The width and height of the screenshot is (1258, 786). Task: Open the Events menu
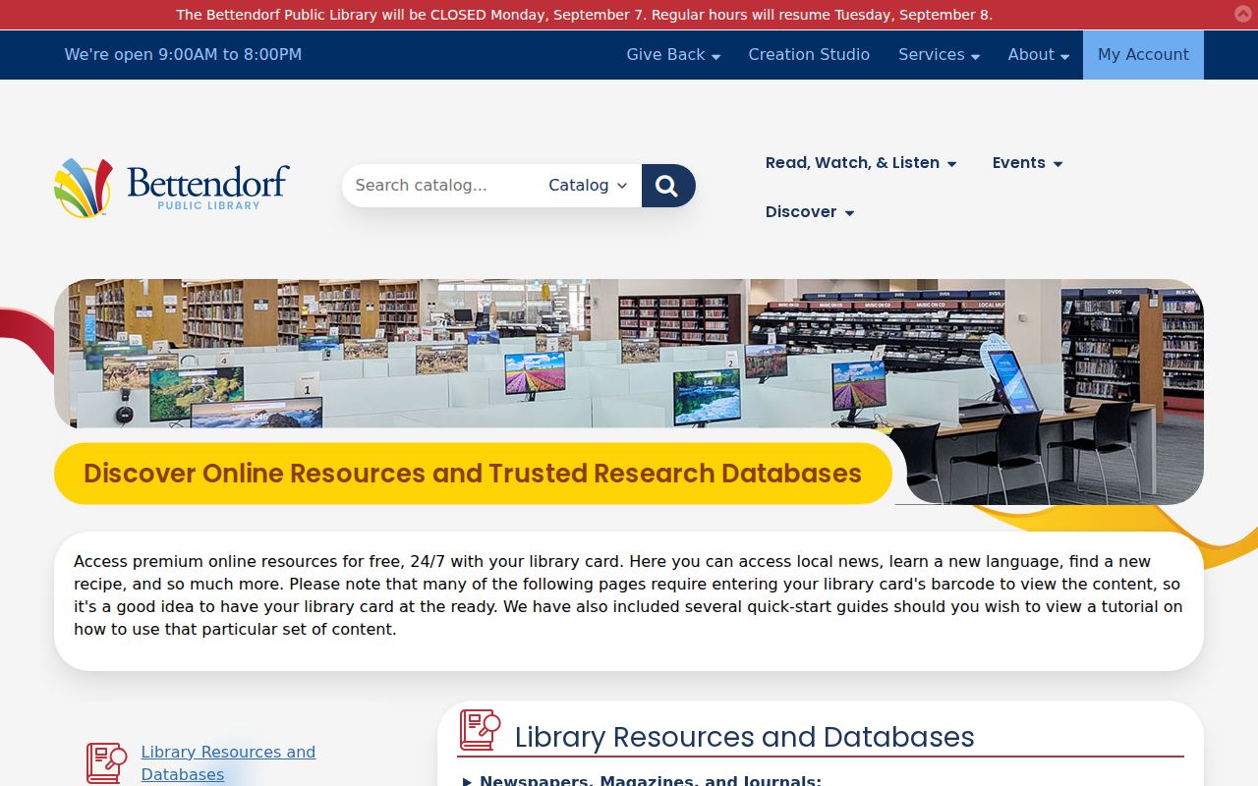click(x=1027, y=163)
